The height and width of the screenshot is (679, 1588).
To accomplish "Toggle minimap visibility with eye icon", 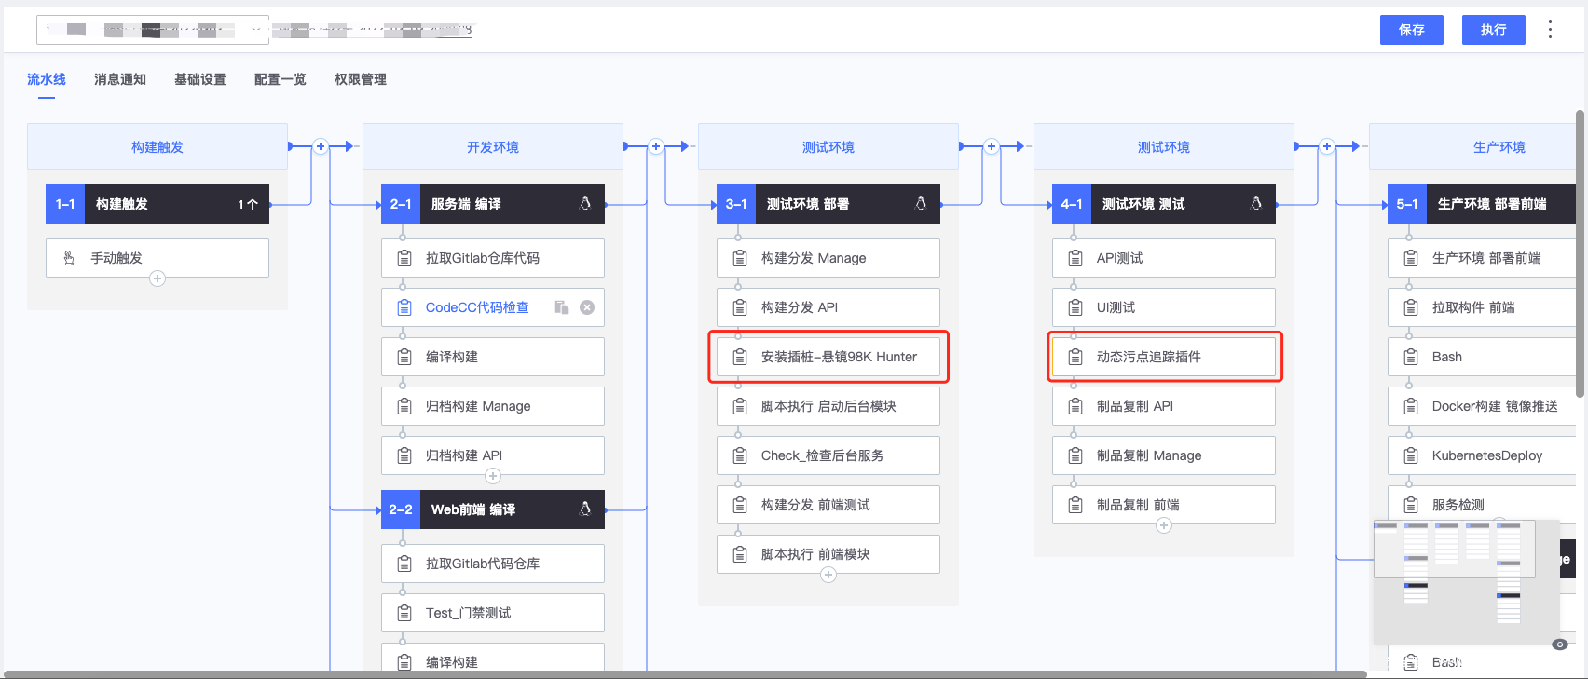I will coord(1559,645).
